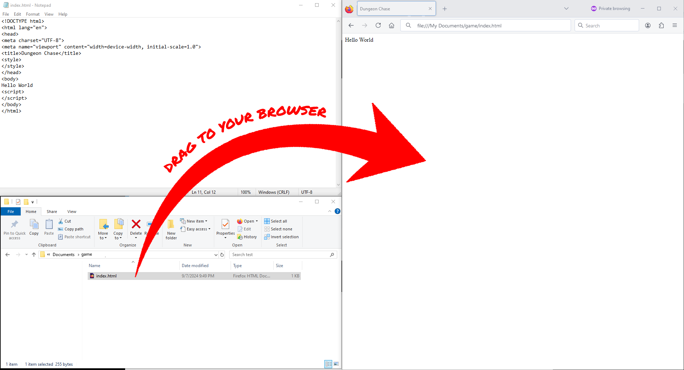Open Explorer File tab
The image size is (684, 370).
[11, 212]
